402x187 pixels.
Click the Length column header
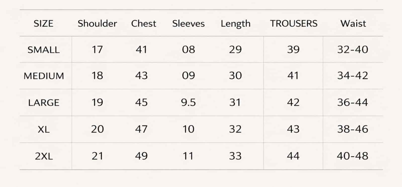[x=236, y=24]
